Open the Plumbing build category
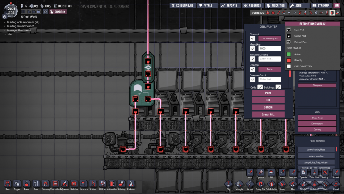Viewport: 344px width, 194px height. (46, 184)
